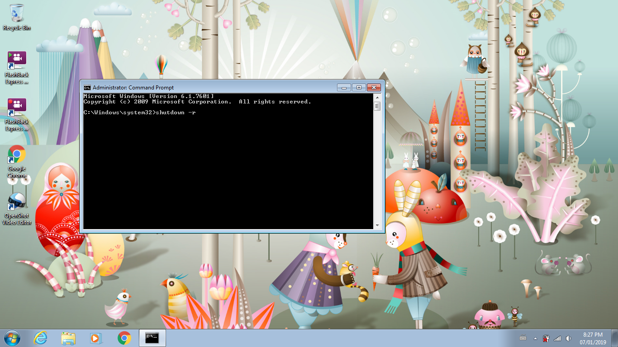Select the Command Prompt taskbar button
Screen dimensions: 618x347
tap(152, 338)
